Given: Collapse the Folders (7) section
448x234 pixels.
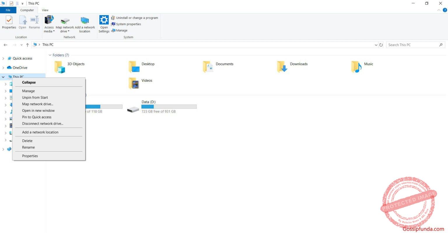Looking at the screenshot, I should coord(50,55).
